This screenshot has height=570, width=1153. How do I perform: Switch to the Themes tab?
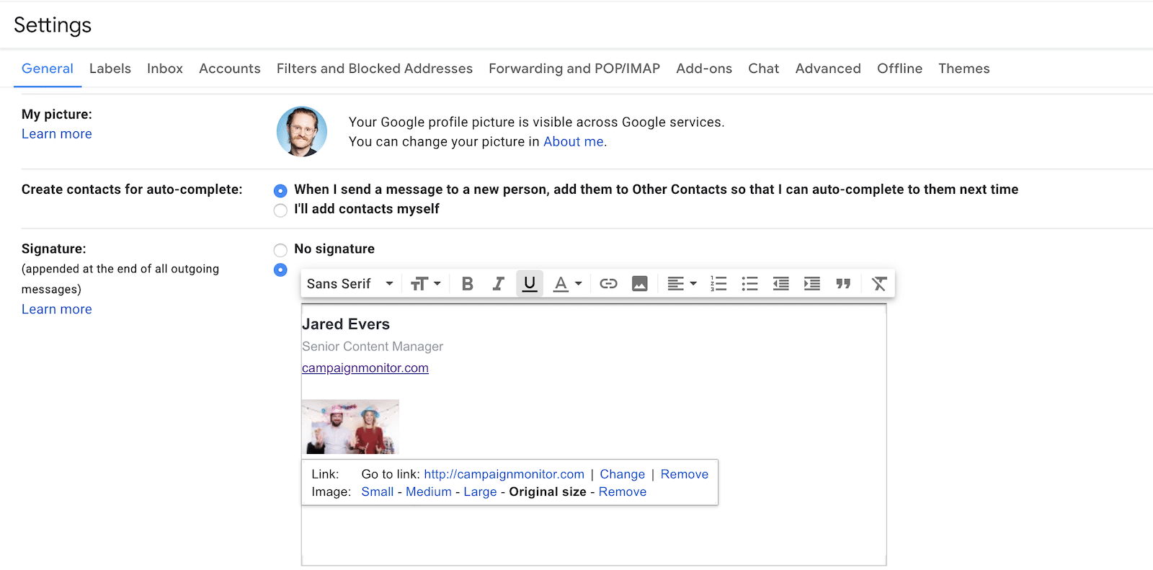pos(964,68)
